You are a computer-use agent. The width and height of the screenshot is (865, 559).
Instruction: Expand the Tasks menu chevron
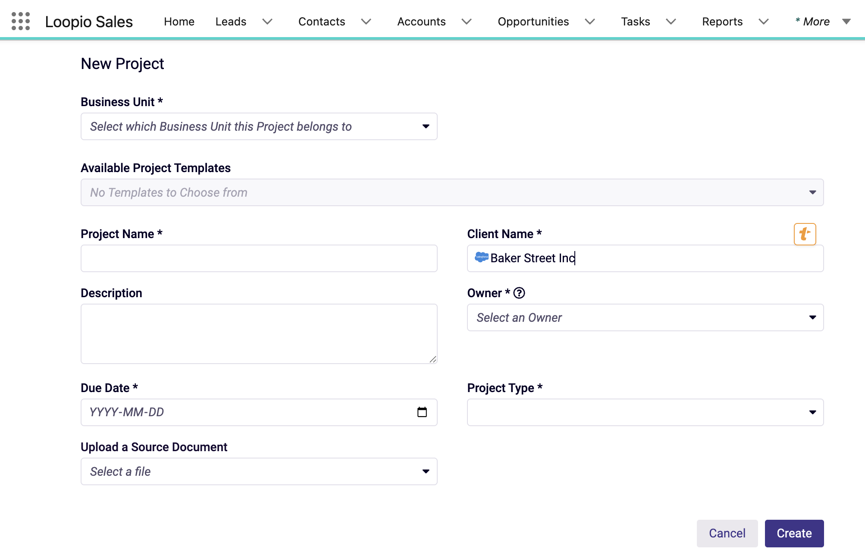tap(671, 22)
